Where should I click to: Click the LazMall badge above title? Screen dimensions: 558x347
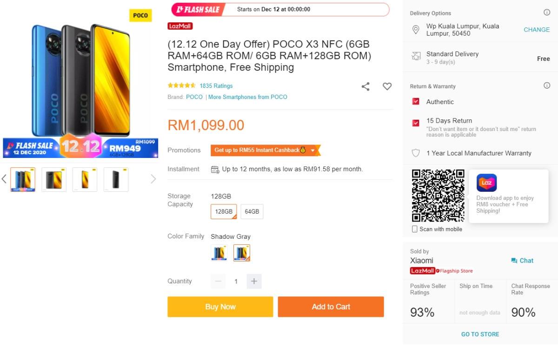[x=180, y=26]
